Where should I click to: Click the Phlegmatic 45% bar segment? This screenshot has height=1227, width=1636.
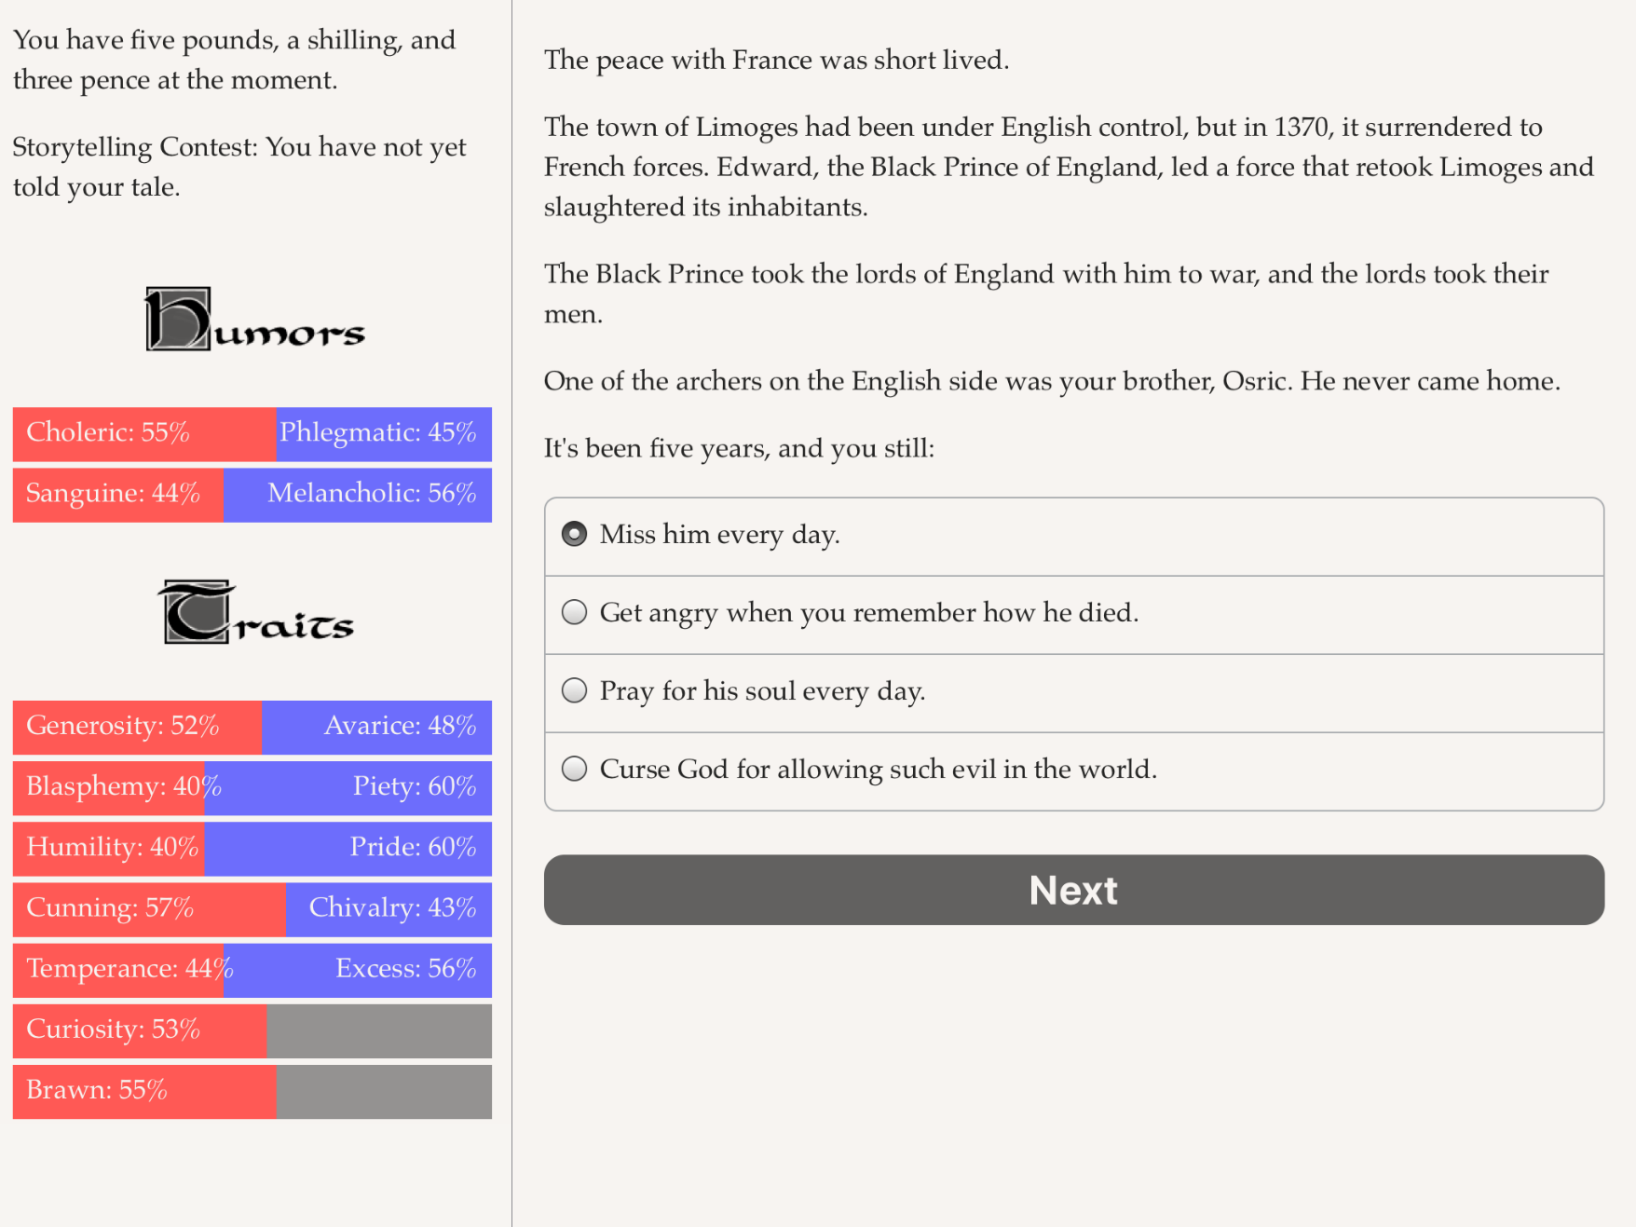click(384, 434)
